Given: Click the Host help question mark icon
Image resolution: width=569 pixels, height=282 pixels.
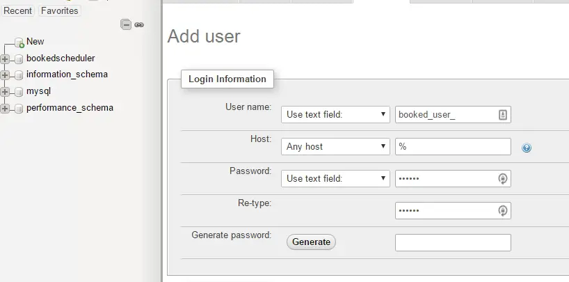Looking at the screenshot, I should pos(527,148).
